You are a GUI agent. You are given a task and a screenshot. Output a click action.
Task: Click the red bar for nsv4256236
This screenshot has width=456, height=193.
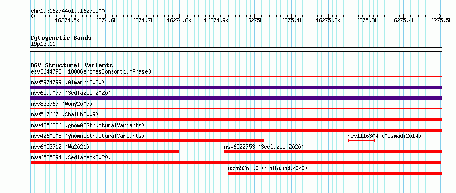(x=236, y=130)
